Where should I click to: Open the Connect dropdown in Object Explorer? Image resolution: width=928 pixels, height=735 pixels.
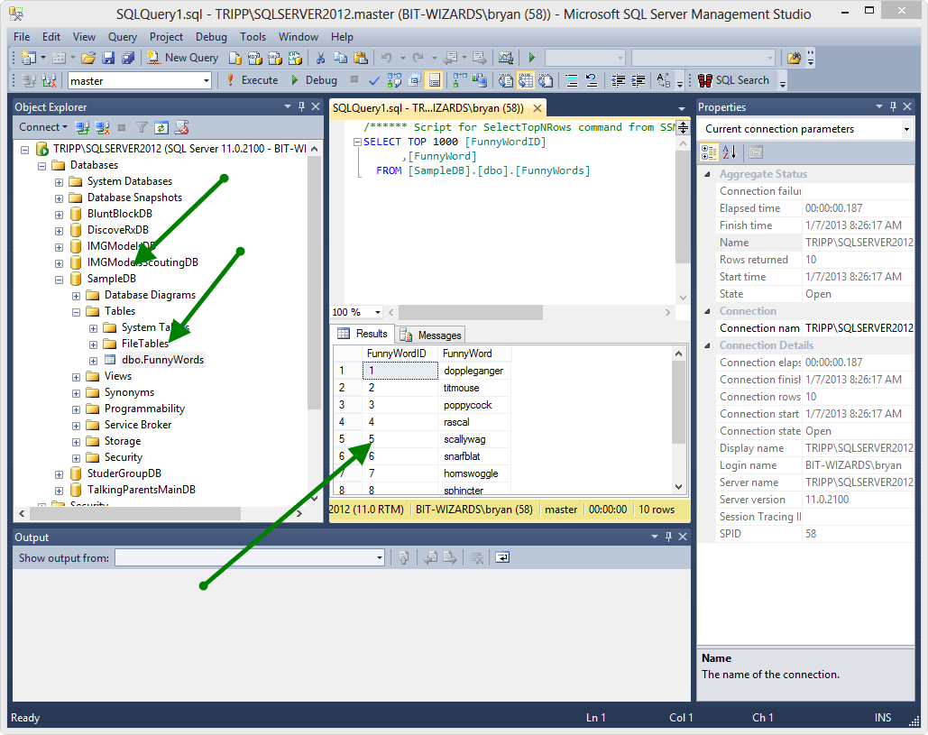click(42, 127)
